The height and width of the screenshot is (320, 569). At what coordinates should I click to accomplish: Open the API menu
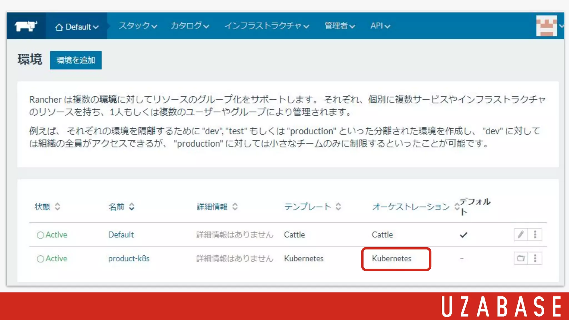(380, 26)
